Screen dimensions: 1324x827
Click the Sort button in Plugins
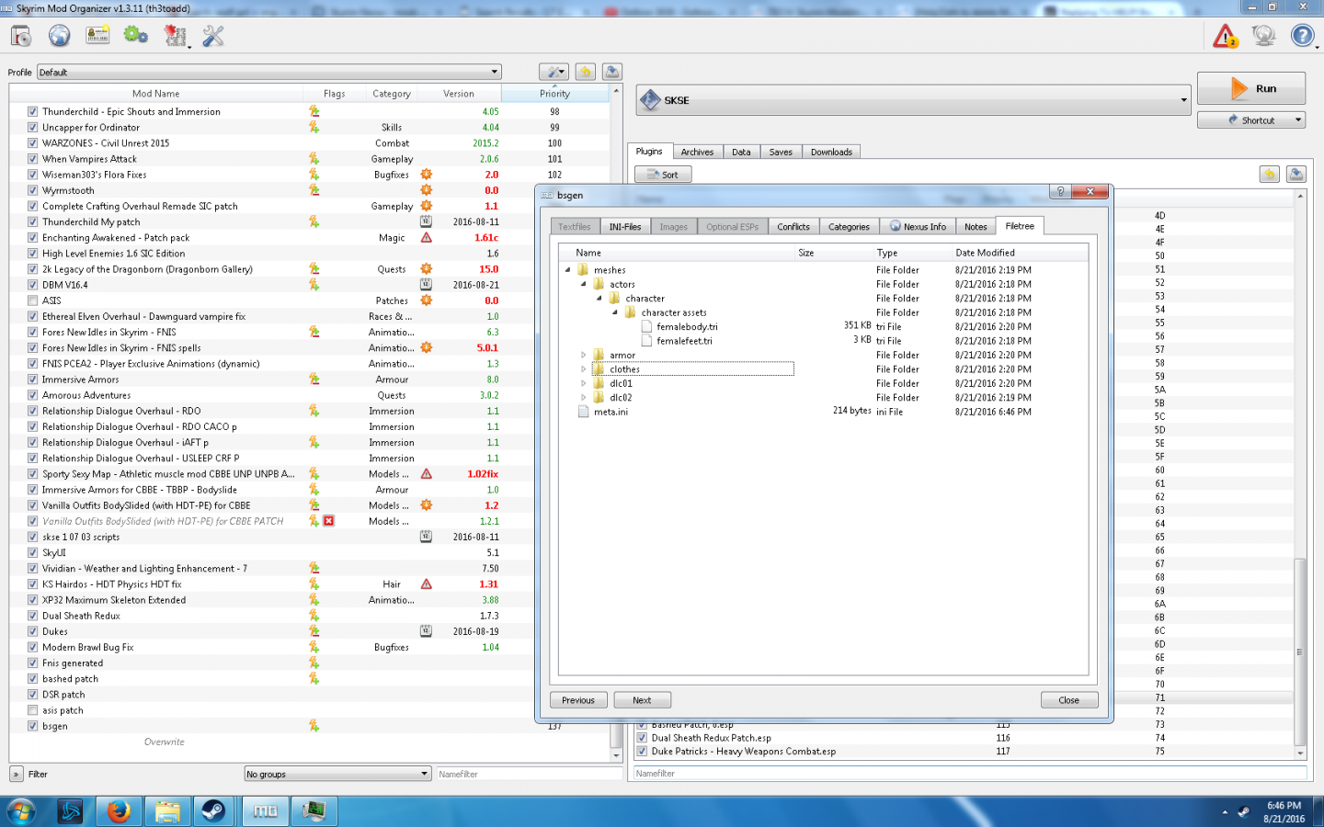pos(663,174)
